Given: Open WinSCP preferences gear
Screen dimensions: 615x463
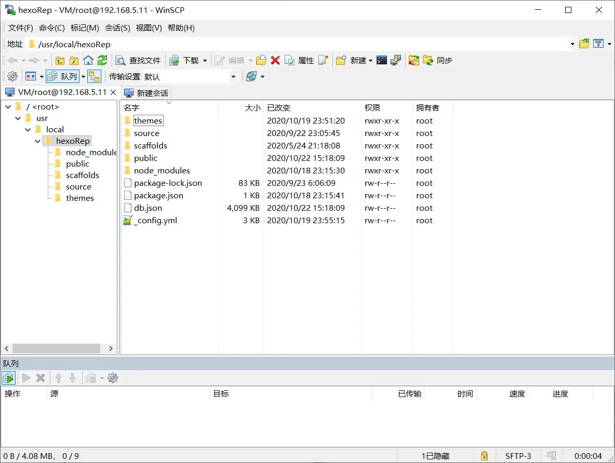Looking at the screenshot, I should pos(11,76).
